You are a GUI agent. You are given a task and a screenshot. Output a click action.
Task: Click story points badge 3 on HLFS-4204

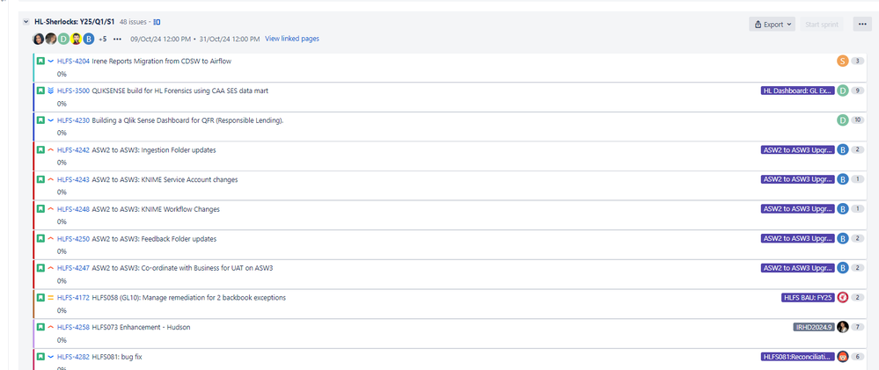(858, 61)
